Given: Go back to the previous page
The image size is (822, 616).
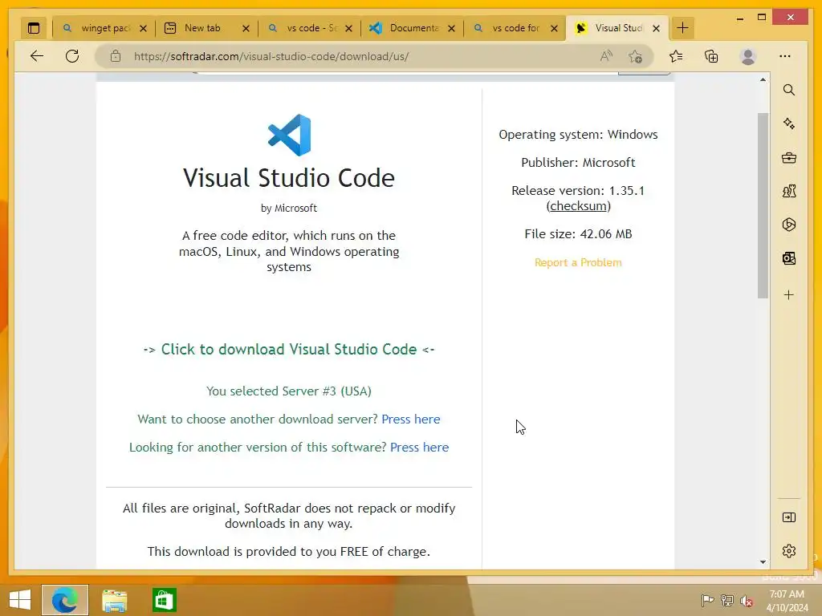Looking at the screenshot, I should coord(37,56).
